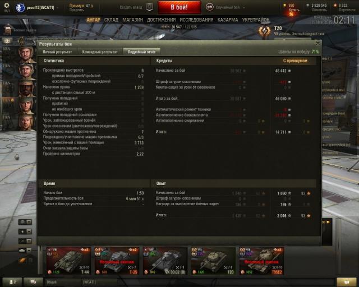Viewport: 359px width, 287px height.
Task: Switch to the Личный результат tab
Action: (x=57, y=52)
